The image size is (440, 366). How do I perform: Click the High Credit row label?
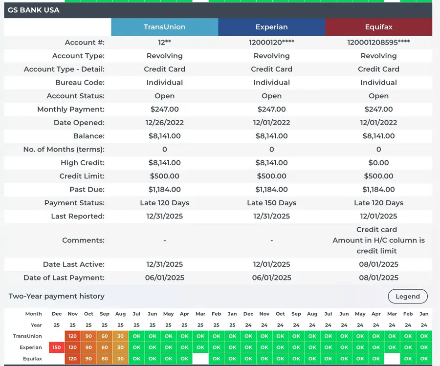[x=83, y=163]
